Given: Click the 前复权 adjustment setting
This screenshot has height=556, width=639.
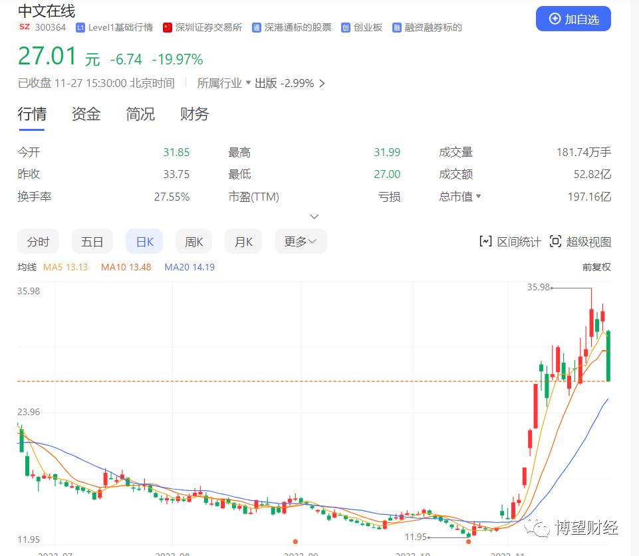Looking at the screenshot, I should 596,267.
